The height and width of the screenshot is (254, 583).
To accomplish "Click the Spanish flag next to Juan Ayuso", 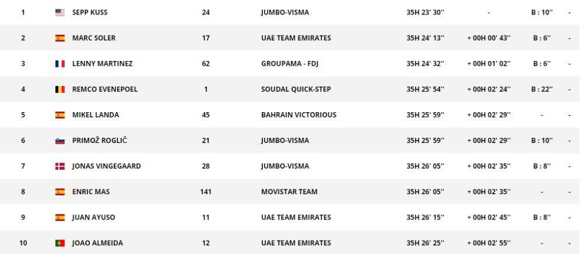I will 60,217.
